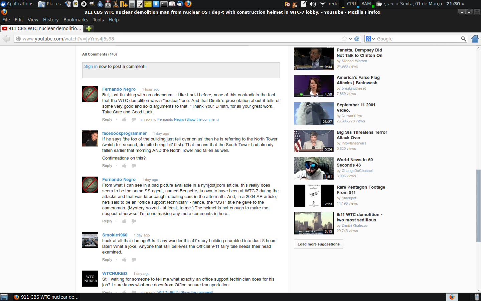Click the weather applet showing 7,6 °C
This screenshot has width=481, height=301.
(386, 4)
